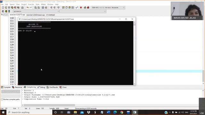The height and width of the screenshot is (115, 205).
Task: Click the red X Stop Execution icon
Action: (81, 8)
